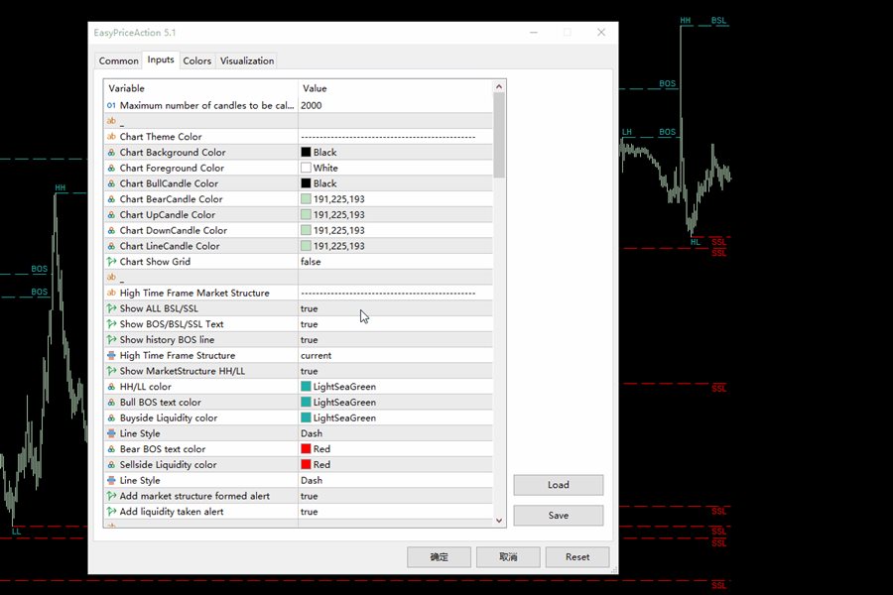Click the LightSeaGreen swatch for HH/LL color
The image size is (893, 595).
click(x=307, y=387)
